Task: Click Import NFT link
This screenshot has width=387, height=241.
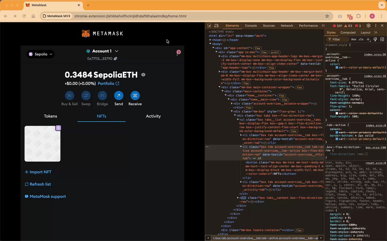Action: 38,172
